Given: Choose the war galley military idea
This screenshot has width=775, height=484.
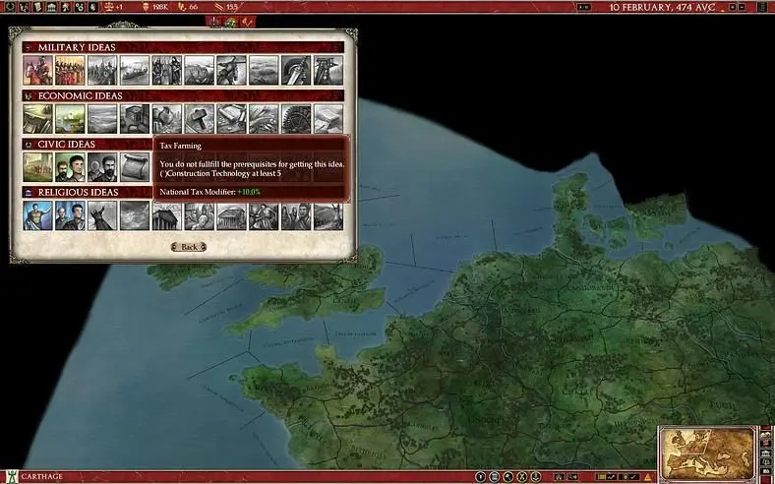Looking at the screenshot, I should (135, 70).
